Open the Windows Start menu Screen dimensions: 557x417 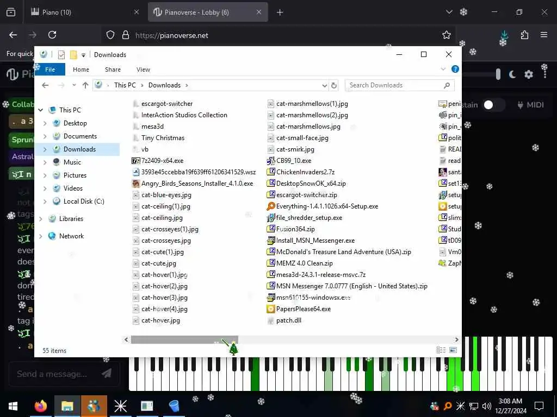pyautogui.click(x=13, y=406)
